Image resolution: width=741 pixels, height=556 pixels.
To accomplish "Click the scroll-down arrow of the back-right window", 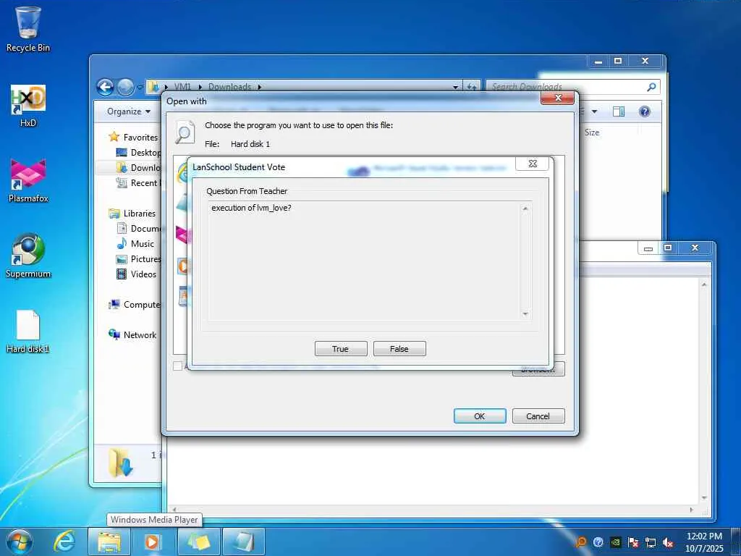I will point(704,498).
